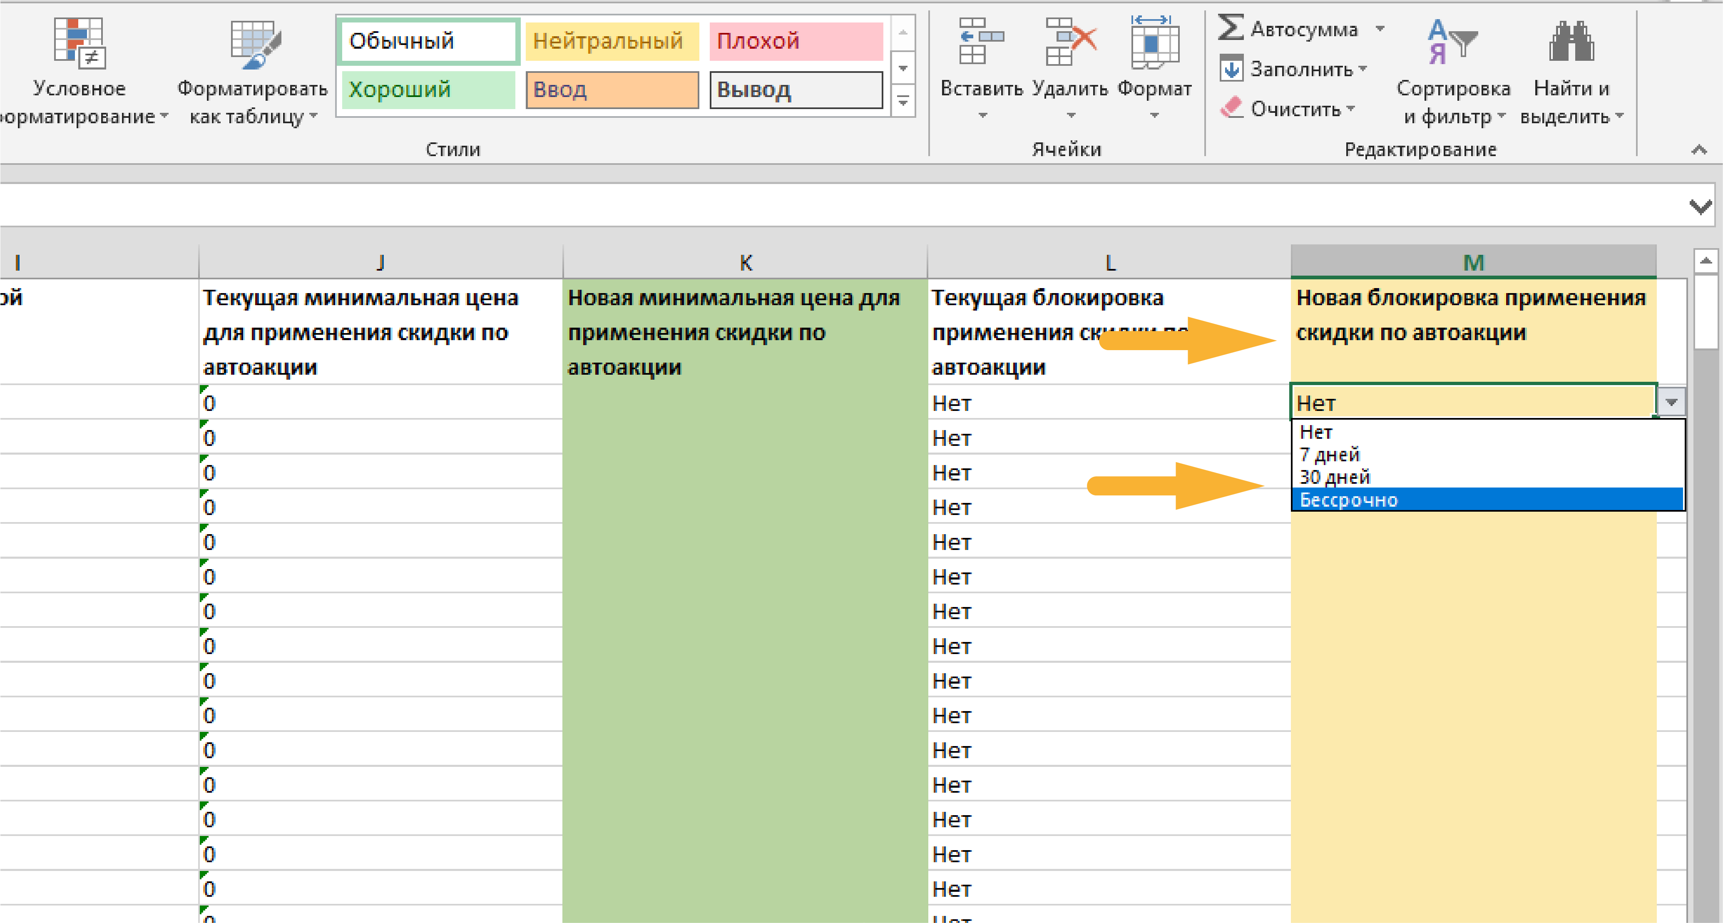
Task: Open the cell M dropdown arrow
Action: (x=1671, y=403)
